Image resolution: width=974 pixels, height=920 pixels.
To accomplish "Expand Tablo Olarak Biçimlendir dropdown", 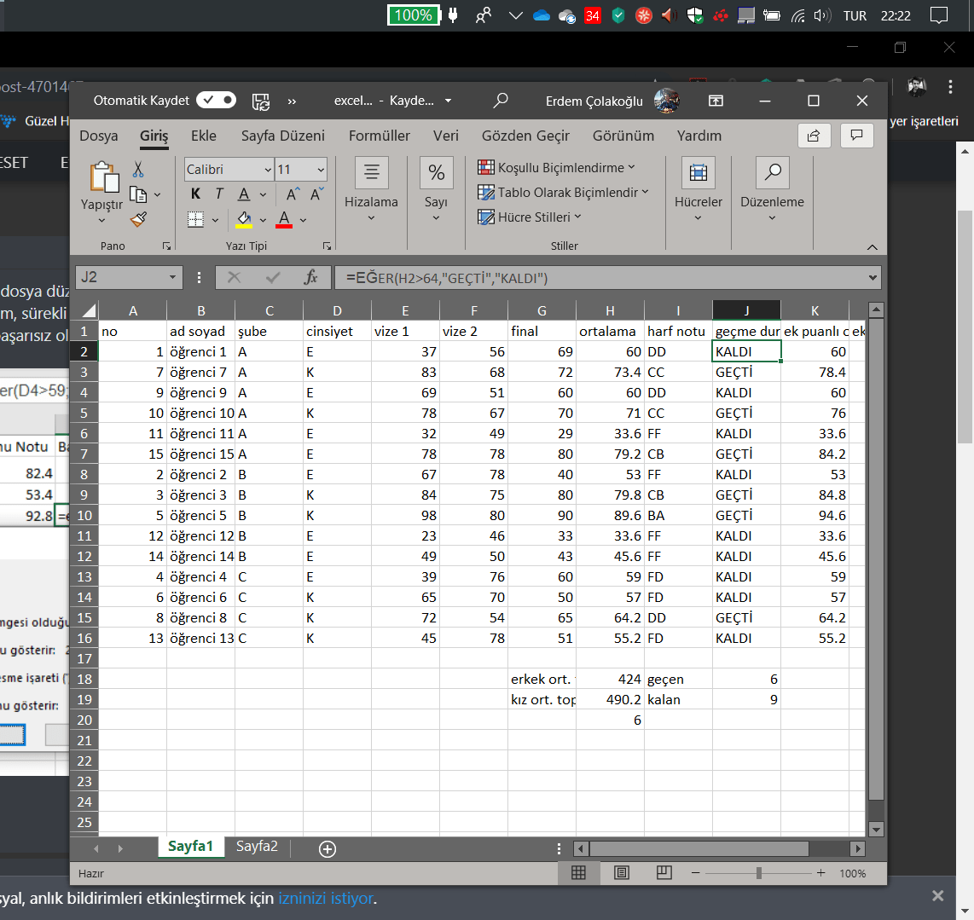I will [645, 192].
